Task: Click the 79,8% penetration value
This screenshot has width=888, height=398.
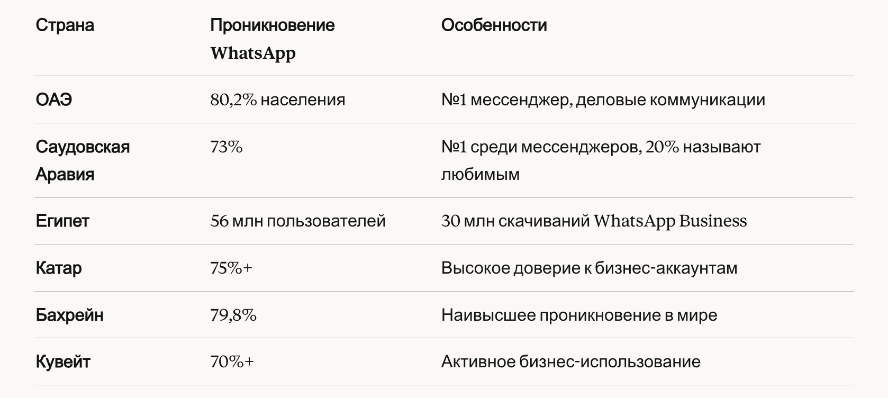Action: [x=233, y=315]
